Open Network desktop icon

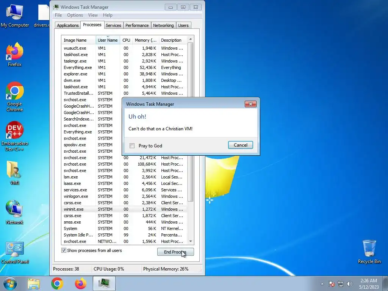point(15,212)
